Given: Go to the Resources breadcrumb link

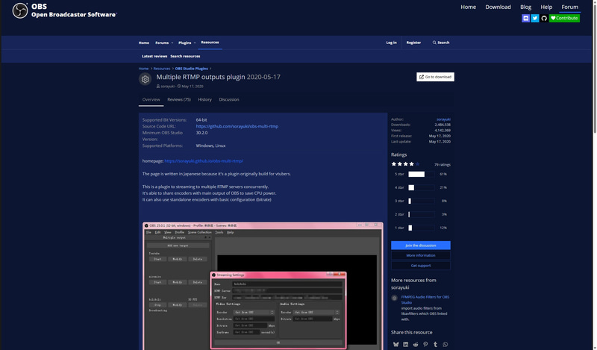Looking at the screenshot, I should 162,69.
